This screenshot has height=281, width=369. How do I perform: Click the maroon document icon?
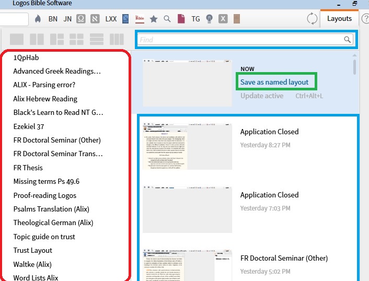pos(181,19)
